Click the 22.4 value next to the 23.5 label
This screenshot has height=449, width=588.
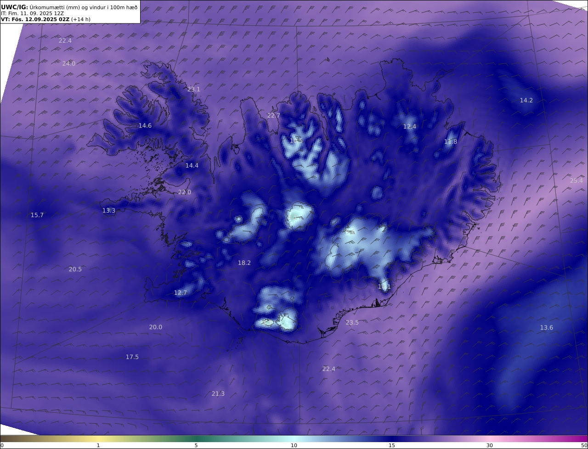click(x=329, y=369)
